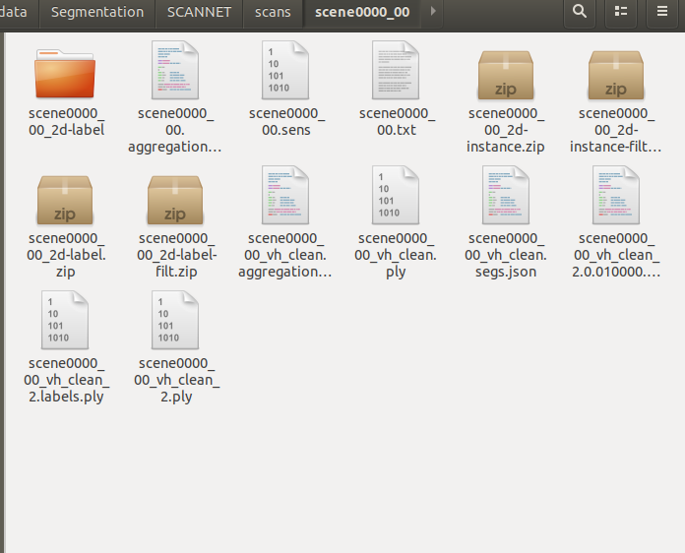Click the path bar forward arrow

click(x=433, y=11)
